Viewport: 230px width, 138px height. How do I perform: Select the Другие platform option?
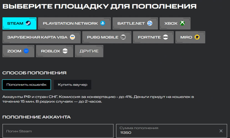pyautogui.click(x=89, y=51)
